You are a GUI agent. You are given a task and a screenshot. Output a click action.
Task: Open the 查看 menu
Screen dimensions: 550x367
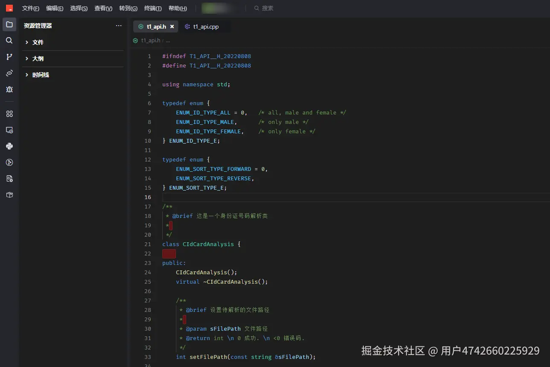pyautogui.click(x=103, y=8)
